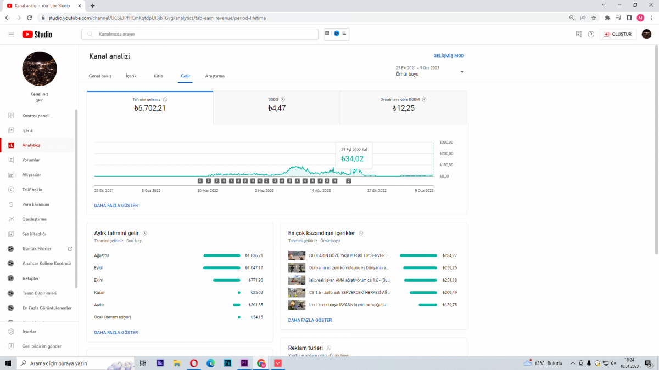Click the last timeline marker labeled 2
659x370 pixels.
coord(348,180)
